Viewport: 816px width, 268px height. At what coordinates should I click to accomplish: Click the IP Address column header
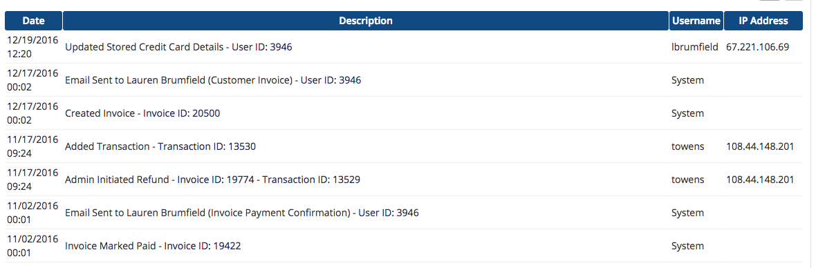(763, 21)
